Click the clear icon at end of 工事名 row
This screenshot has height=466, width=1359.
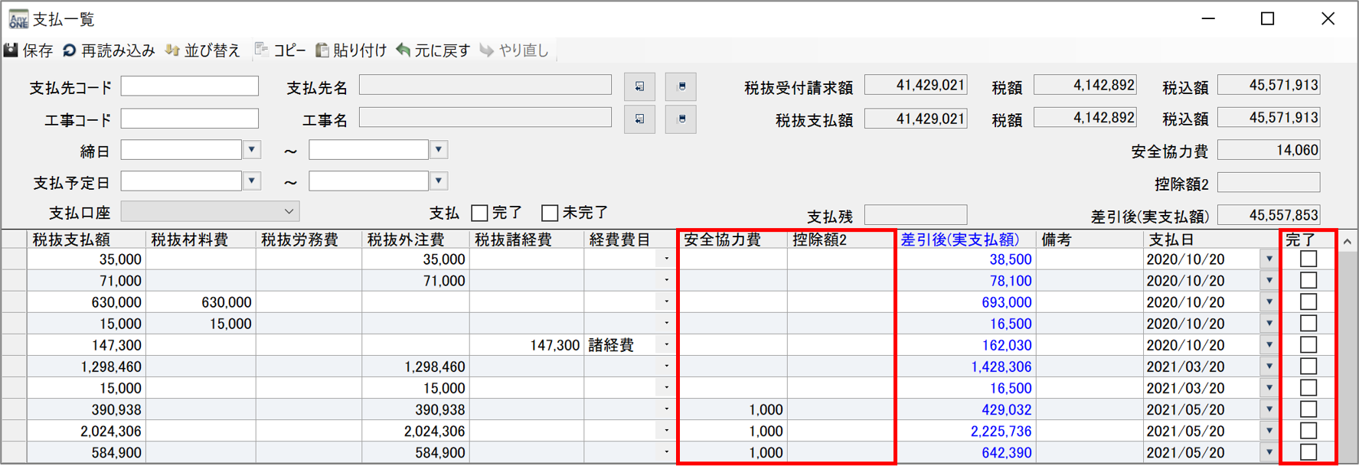[681, 119]
